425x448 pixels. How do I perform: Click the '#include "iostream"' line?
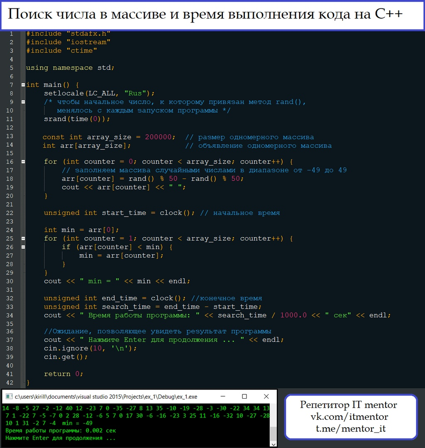tap(68, 42)
